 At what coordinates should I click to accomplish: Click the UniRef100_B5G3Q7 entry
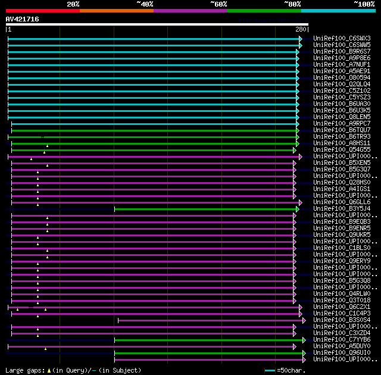pos(342,170)
